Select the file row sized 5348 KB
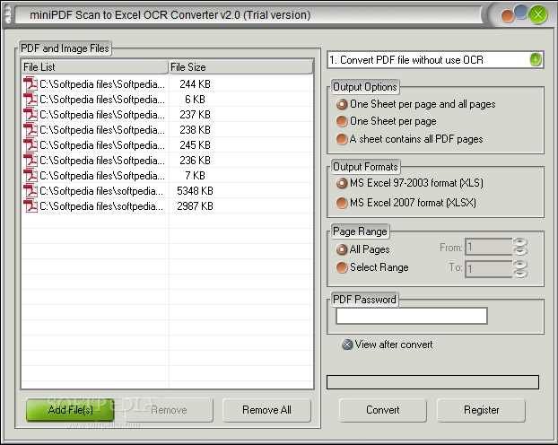 [167, 191]
